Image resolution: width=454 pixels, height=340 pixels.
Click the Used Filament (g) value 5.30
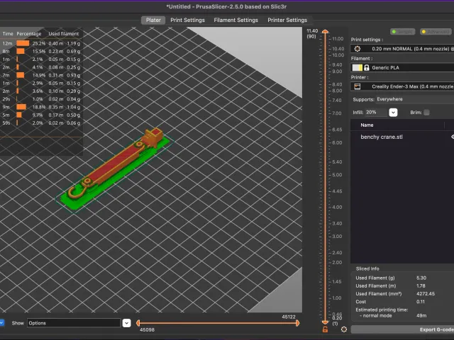tap(421, 278)
